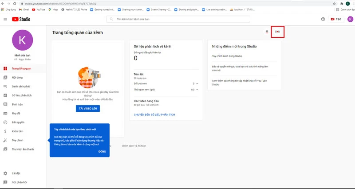355x189 pixels.
Task: Open the Screen Sharing bookmark
Action: pyautogui.click(x=159, y=10)
